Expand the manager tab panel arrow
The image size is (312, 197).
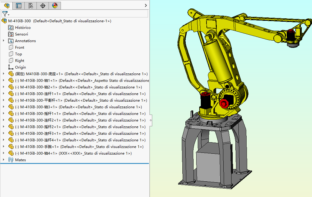[x=146, y=5]
